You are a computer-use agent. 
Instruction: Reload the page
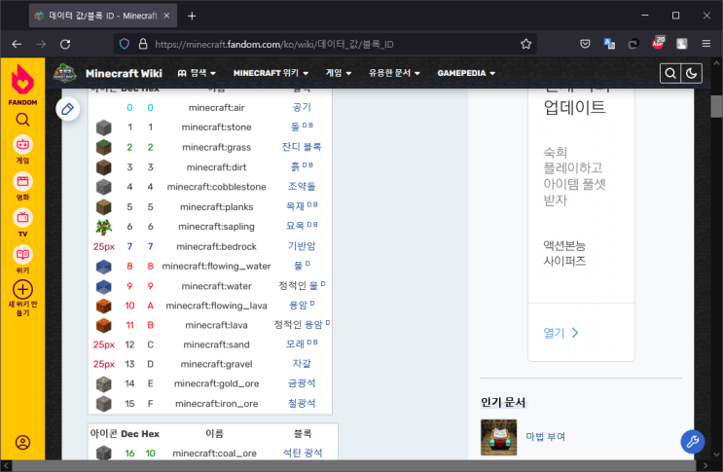(65, 44)
